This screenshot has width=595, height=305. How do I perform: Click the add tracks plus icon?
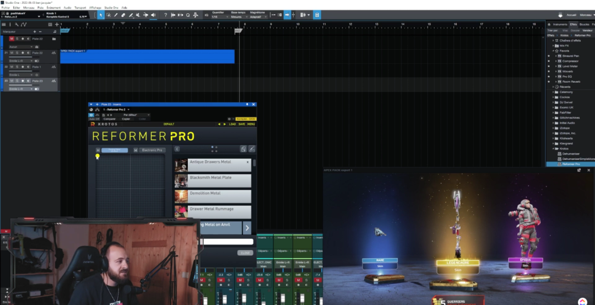tap(57, 24)
